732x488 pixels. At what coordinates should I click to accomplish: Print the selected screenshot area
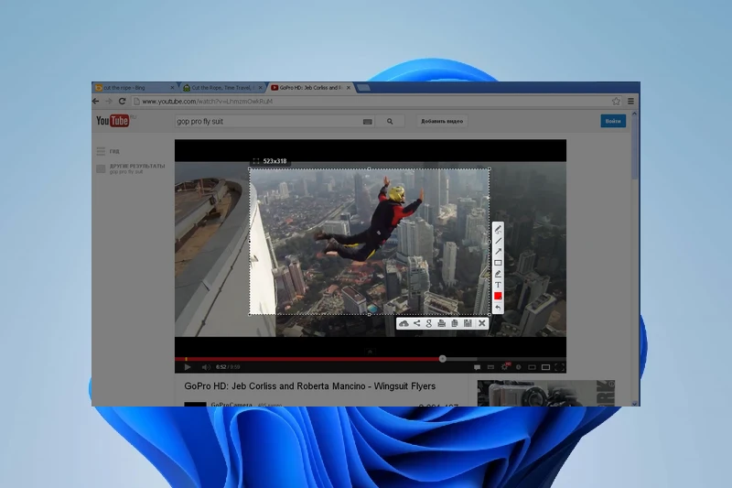pyautogui.click(x=442, y=323)
